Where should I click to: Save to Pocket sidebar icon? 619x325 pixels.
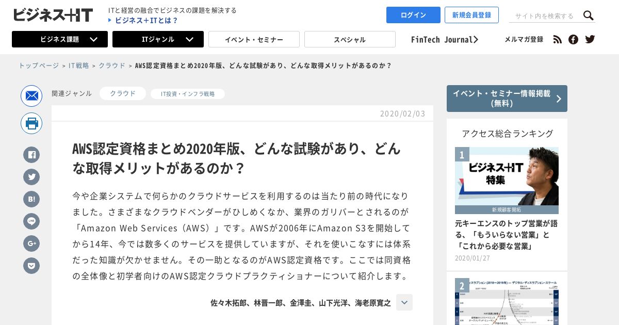pos(31,266)
